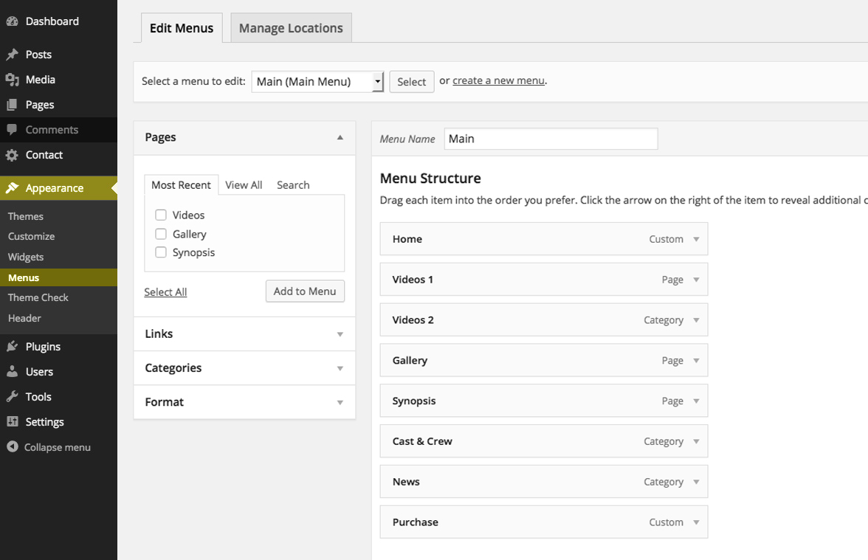Open the menu selection dropdown

point(317,82)
